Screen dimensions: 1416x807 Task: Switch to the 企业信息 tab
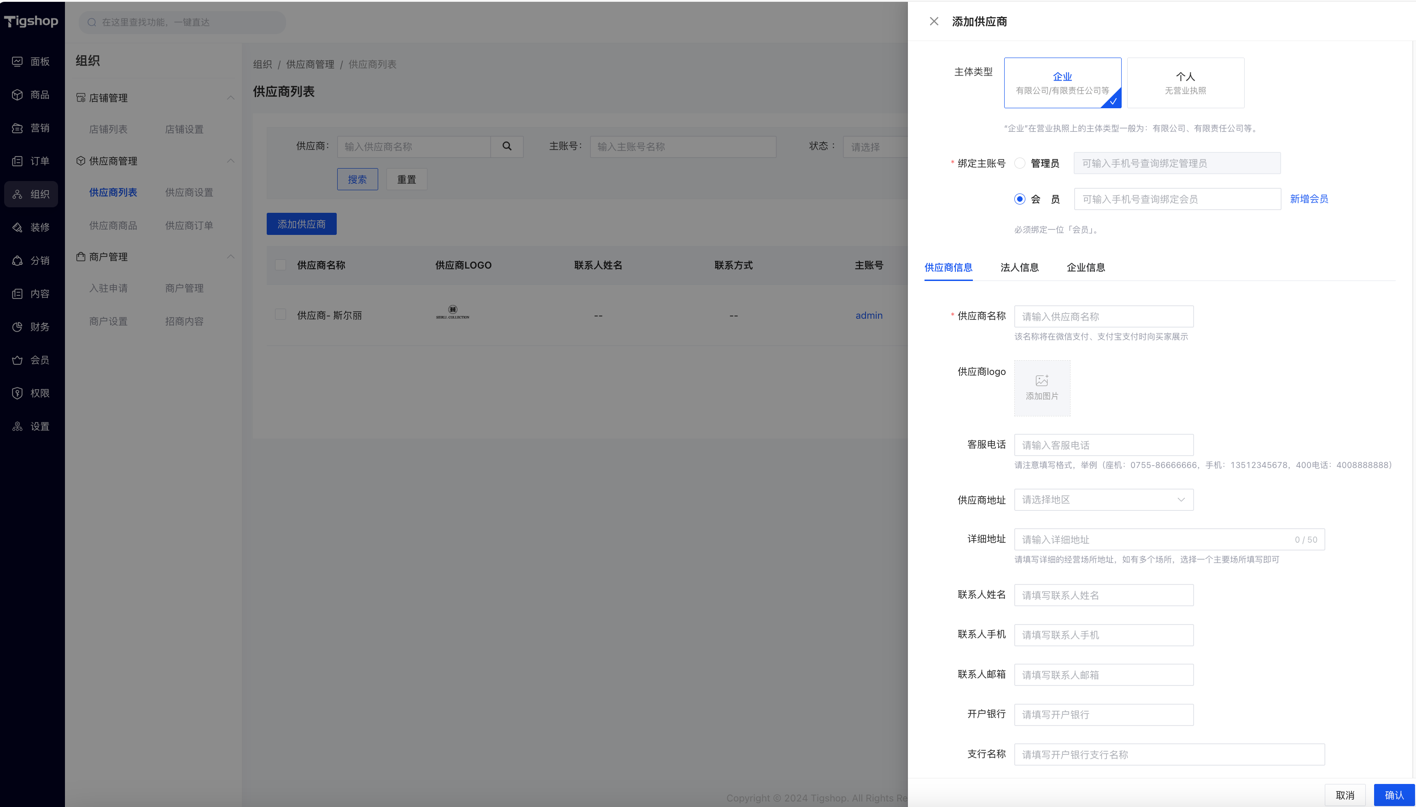[x=1085, y=267]
